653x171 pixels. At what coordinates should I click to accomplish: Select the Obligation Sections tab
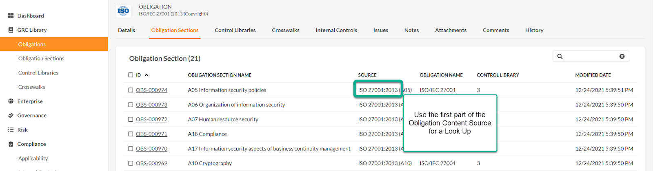click(175, 30)
